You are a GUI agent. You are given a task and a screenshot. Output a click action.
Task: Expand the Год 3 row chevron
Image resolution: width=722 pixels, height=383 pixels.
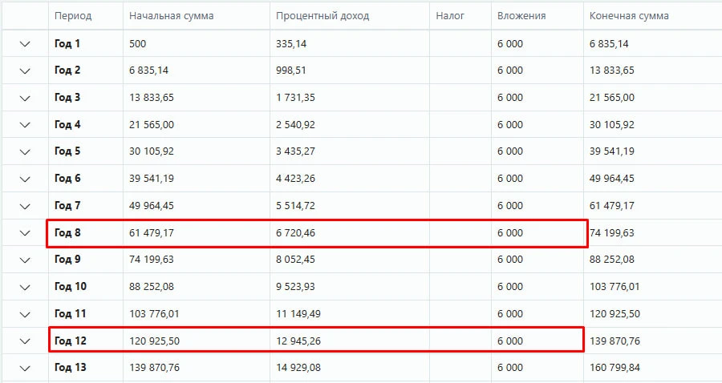pos(25,98)
